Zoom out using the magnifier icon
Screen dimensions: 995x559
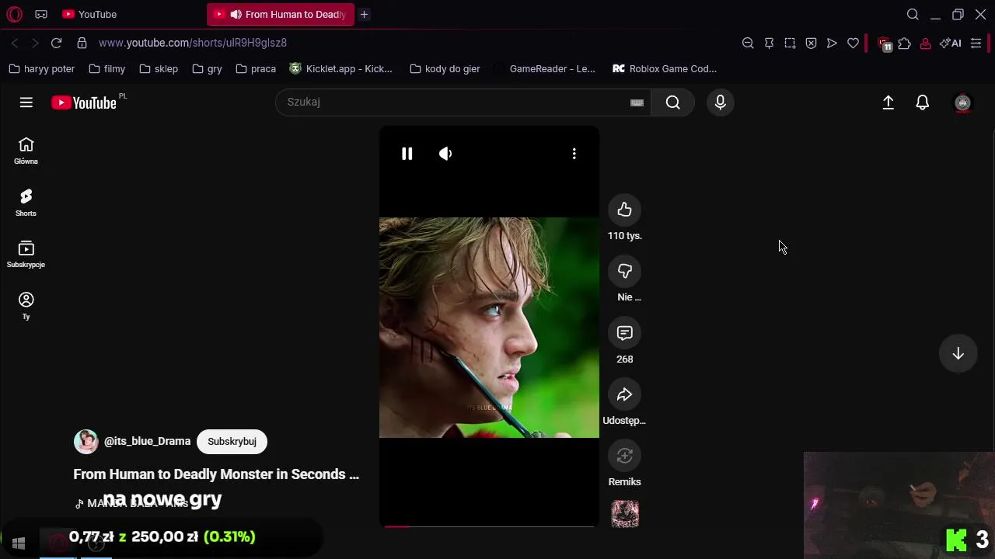coord(748,43)
